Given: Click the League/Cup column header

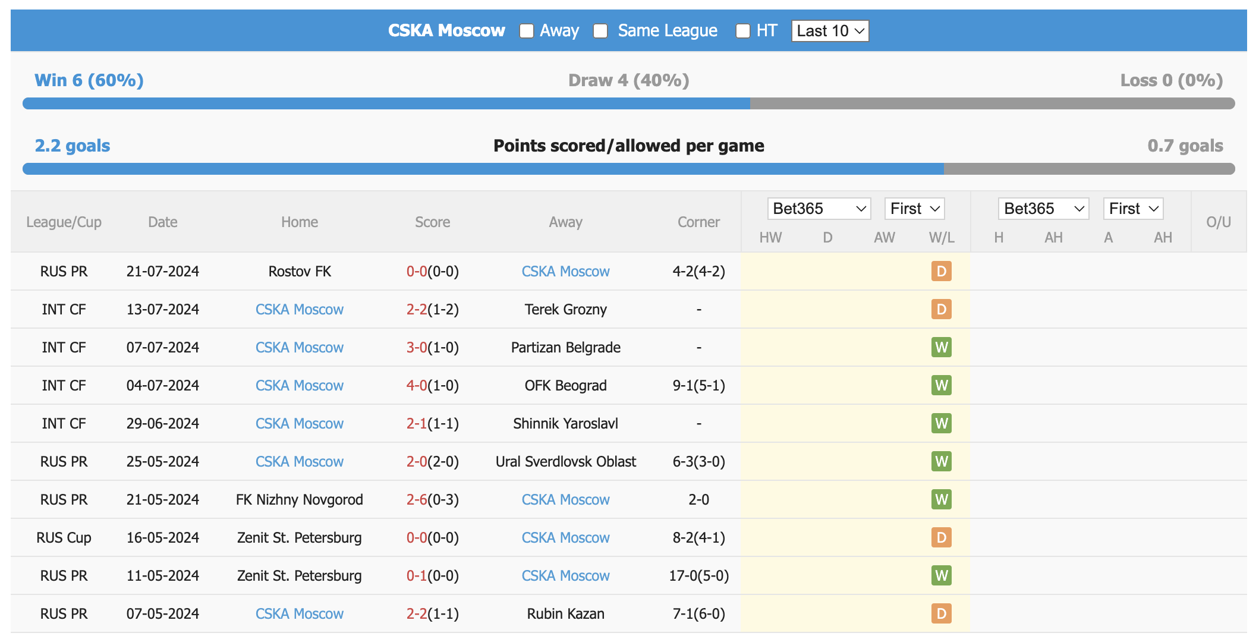Looking at the screenshot, I should pos(64,222).
